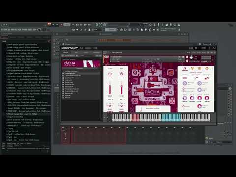Open the Kontakt Library menu
236x177 pixels.
pyautogui.click(x=88, y=48)
